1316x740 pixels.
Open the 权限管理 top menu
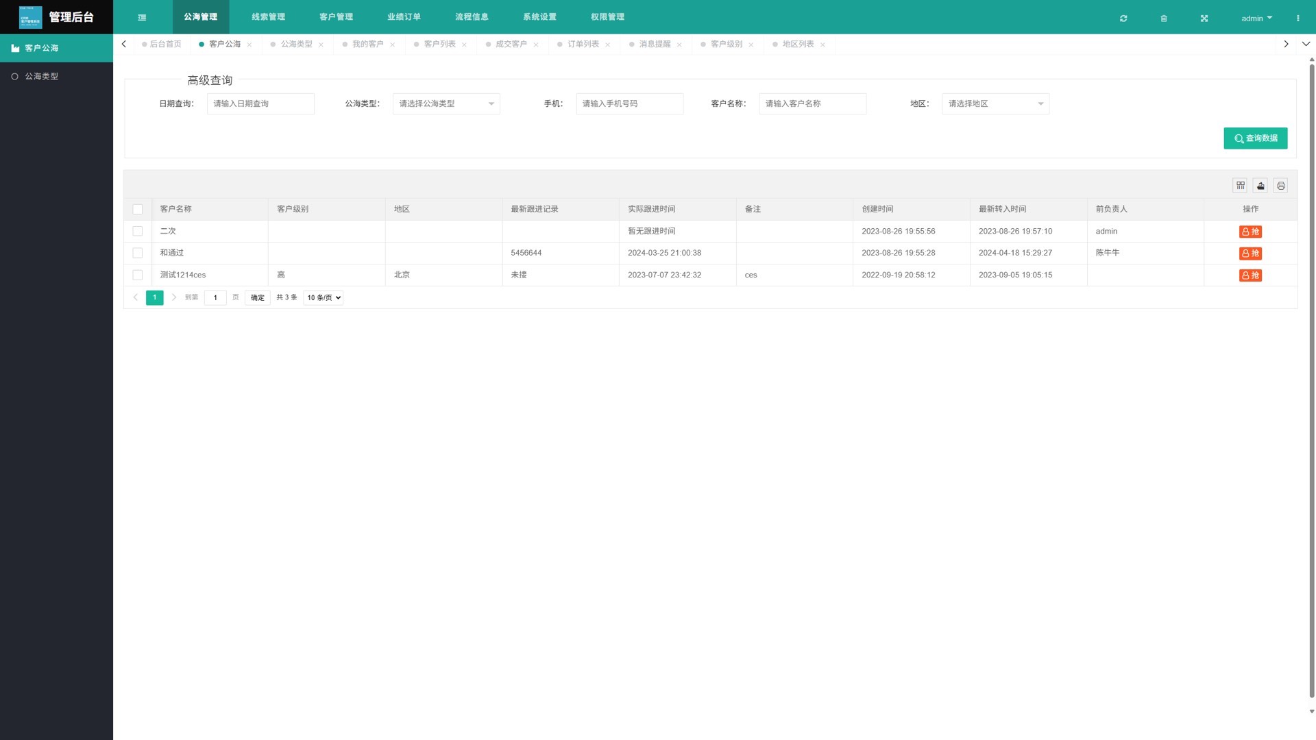608,17
